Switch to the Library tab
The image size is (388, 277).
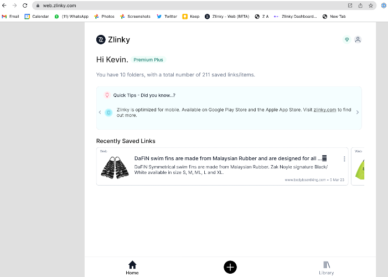coord(327,268)
